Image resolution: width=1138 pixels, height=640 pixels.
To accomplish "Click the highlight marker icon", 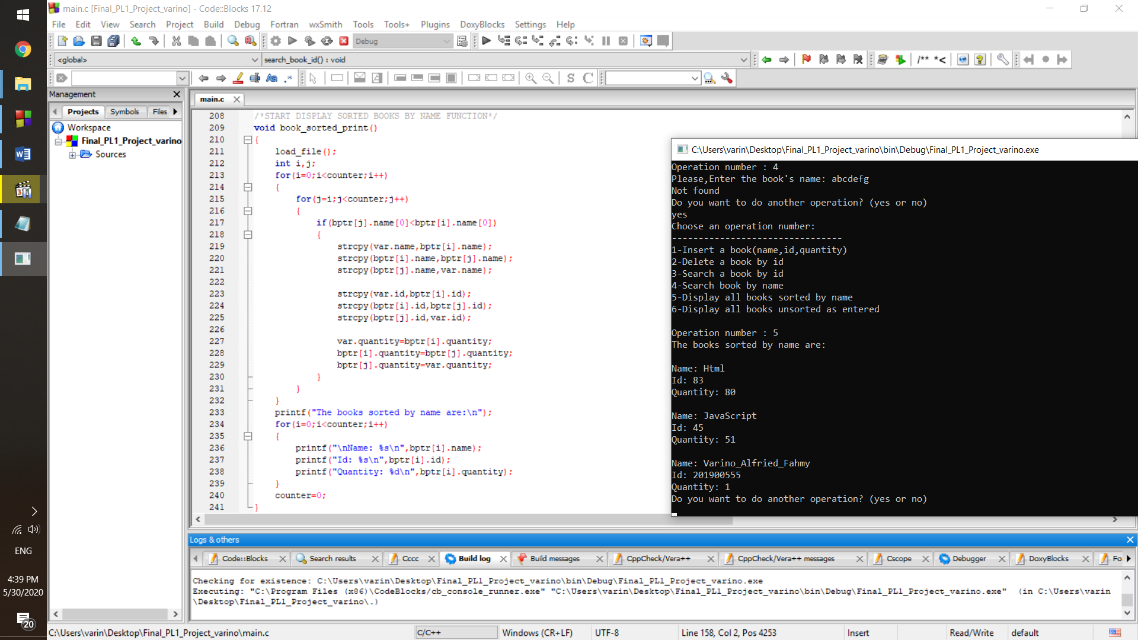I will coord(238,78).
